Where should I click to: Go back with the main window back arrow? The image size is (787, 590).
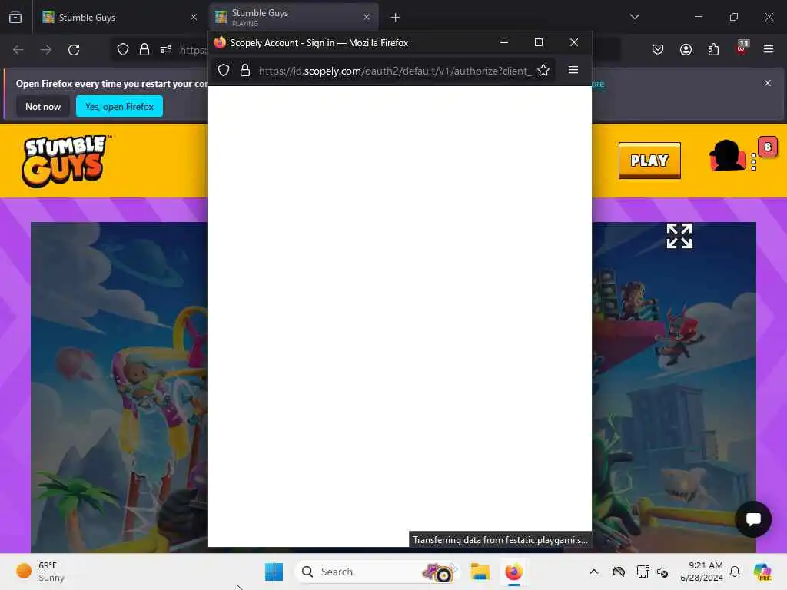18,50
